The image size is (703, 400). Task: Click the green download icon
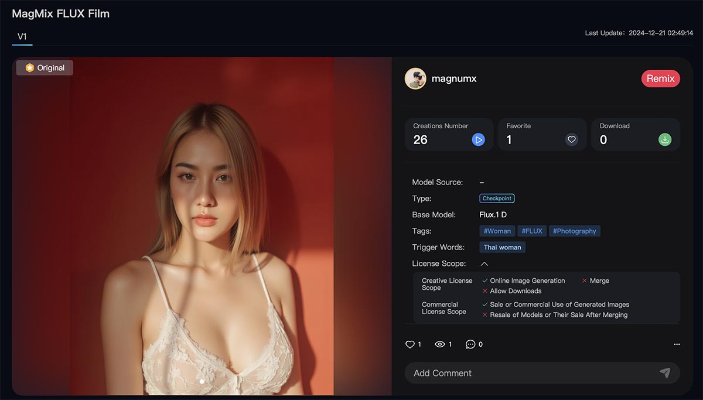pyautogui.click(x=665, y=140)
